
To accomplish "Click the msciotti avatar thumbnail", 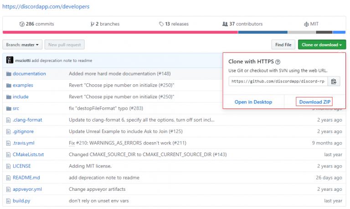I will coord(10,60).
